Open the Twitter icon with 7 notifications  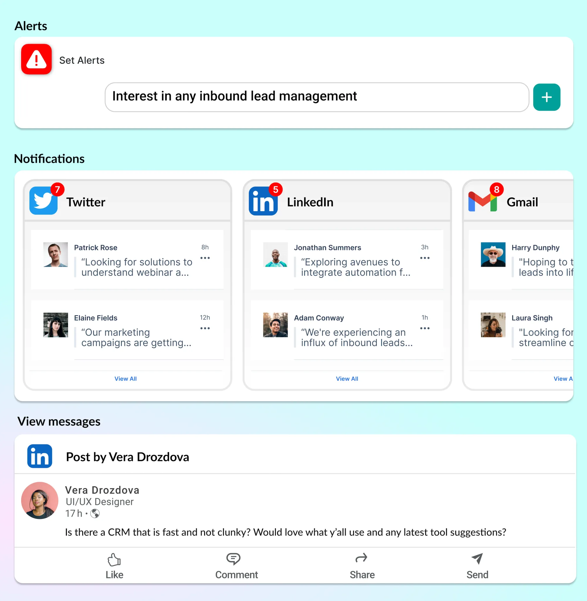(43, 201)
